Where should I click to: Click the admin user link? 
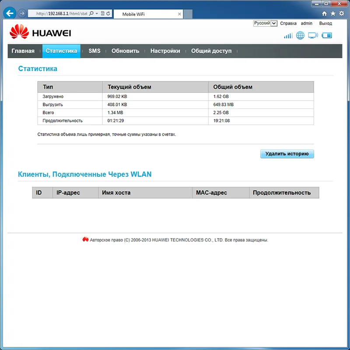point(307,23)
